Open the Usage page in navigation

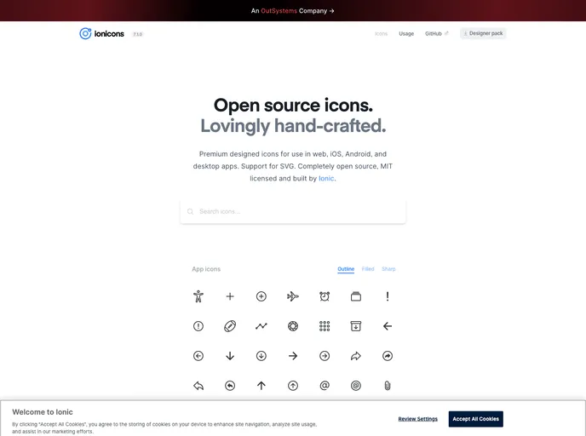point(406,34)
